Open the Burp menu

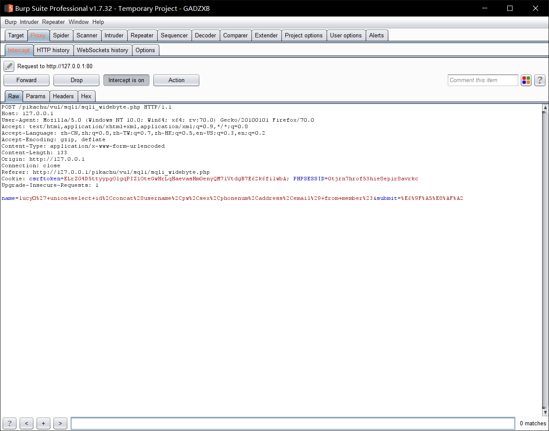[11, 22]
